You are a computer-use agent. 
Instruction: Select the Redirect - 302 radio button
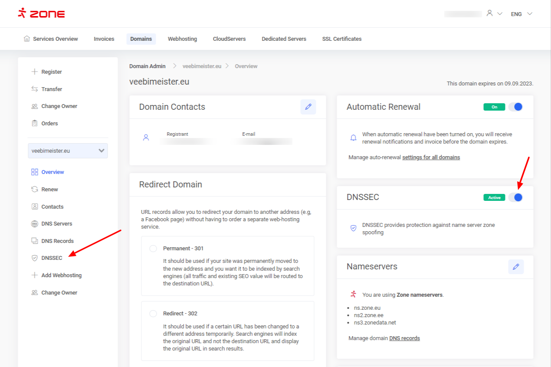(x=153, y=314)
